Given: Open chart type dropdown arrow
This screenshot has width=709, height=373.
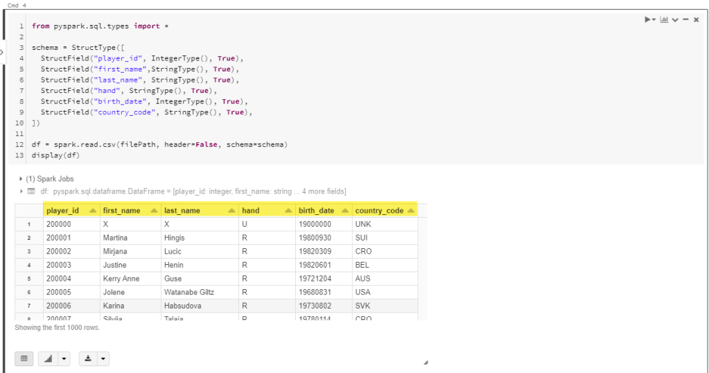Looking at the screenshot, I should [x=64, y=358].
